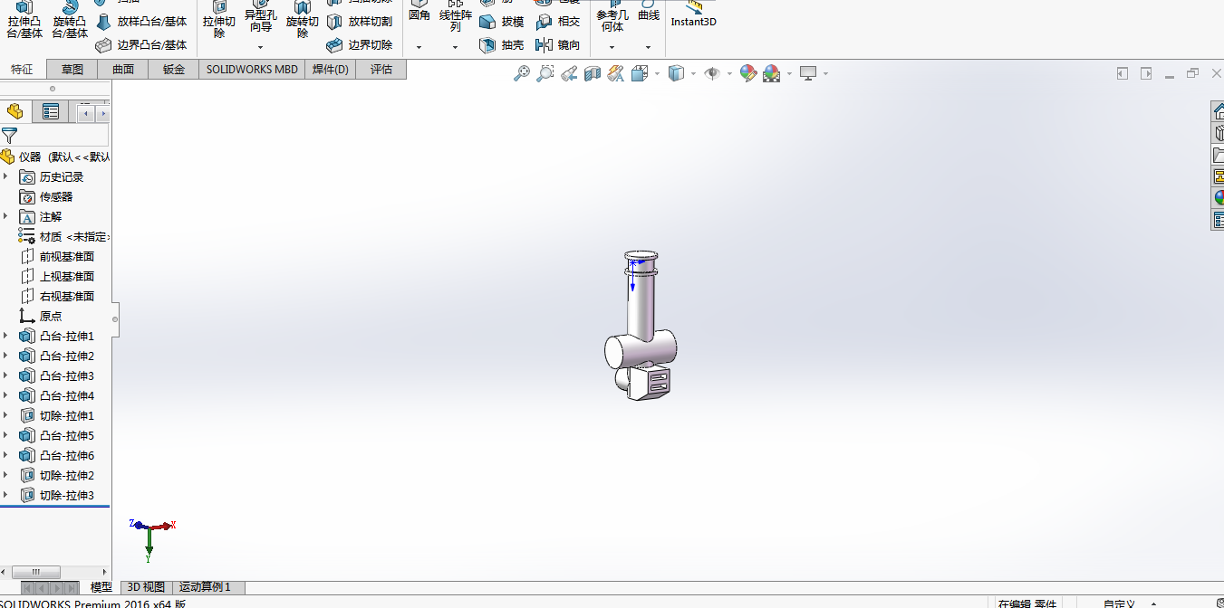
Task: Expand the 注解 annotations node
Action: (5, 216)
